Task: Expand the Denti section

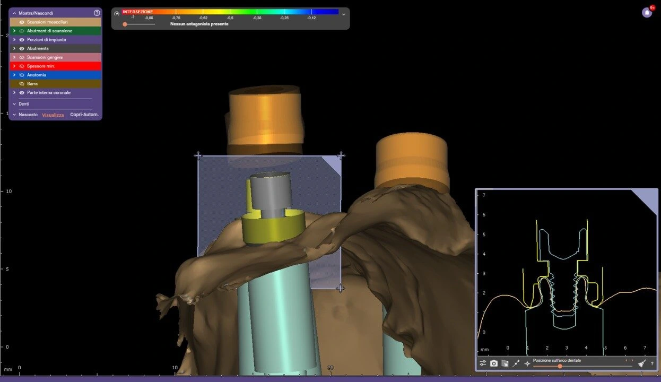Action: click(x=14, y=104)
